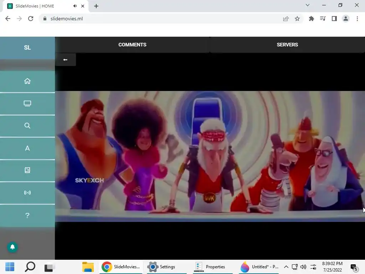365x274 pixels.
Task: Open Chrome three-dot menu
Action: pos(357,19)
